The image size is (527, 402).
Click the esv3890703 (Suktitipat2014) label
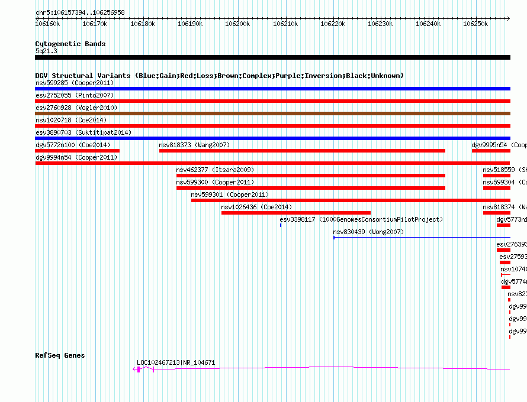[x=83, y=132]
